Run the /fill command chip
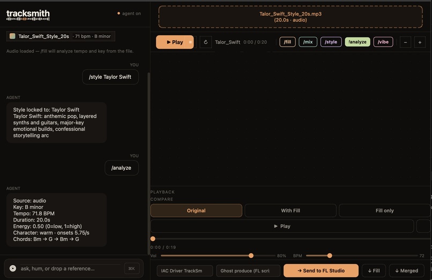432x280 pixels. 287,42
